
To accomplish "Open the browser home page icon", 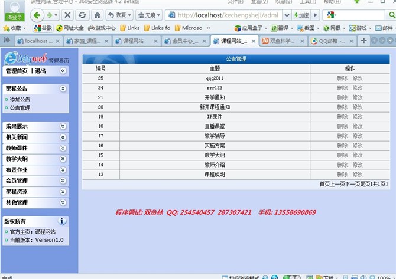I will click(98, 15).
